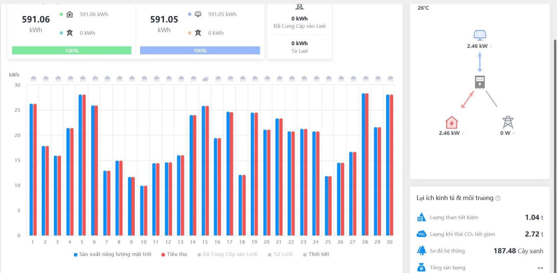
Task: Open help icon beside Lợi ích kinh tế & môi trường
Action: click(498, 198)
